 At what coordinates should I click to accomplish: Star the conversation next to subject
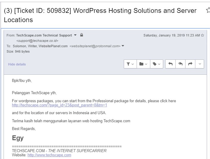click(x=208, y=10)
